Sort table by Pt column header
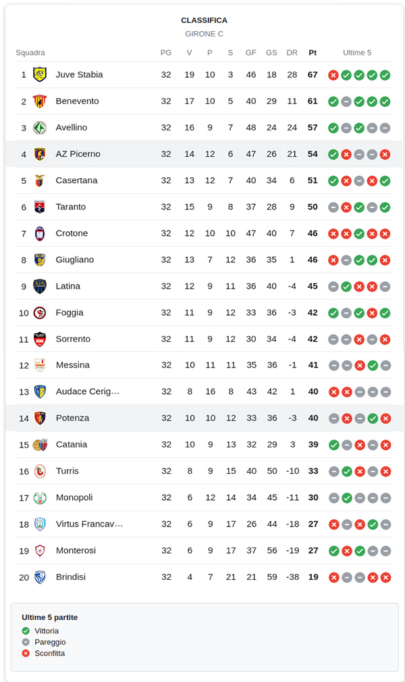This screenshot has width=405, height=682. (313, 53)
